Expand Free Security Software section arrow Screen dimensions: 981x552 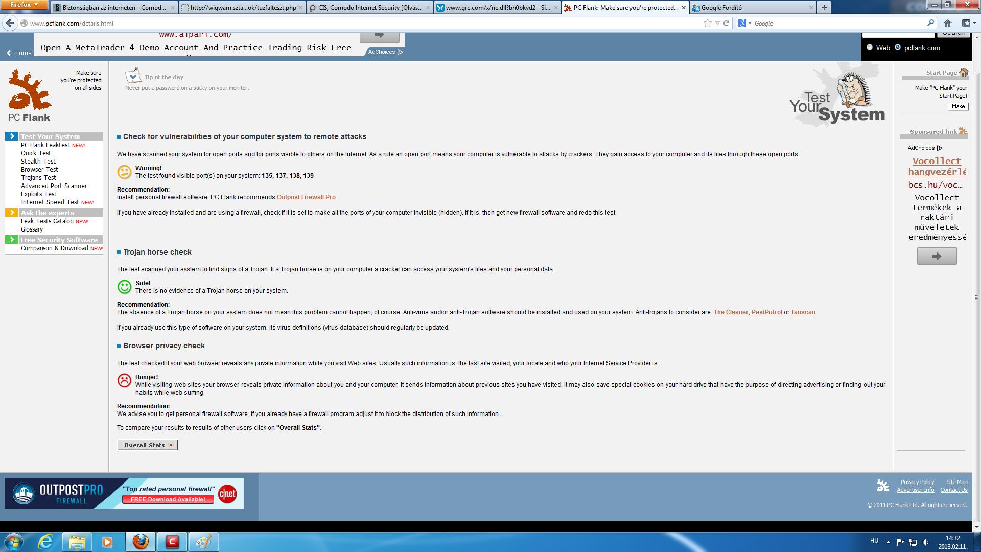pos(12,240)
